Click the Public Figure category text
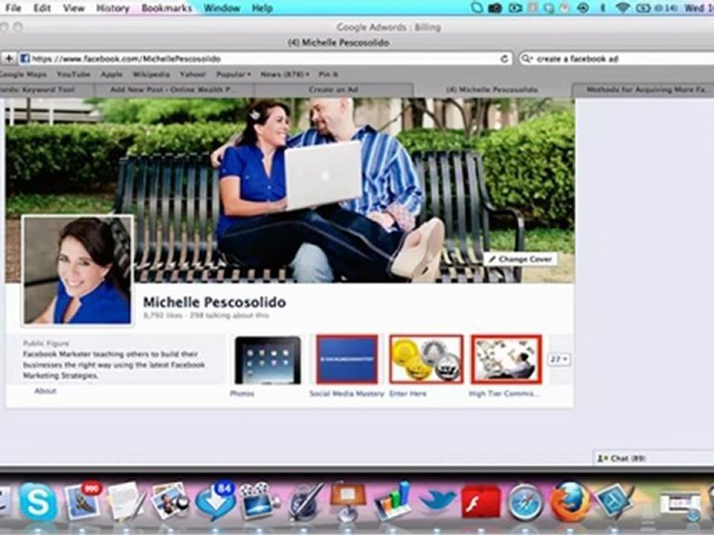Image resolution: width=714 pixels, height=535 pixels. (x=46, y=343)
